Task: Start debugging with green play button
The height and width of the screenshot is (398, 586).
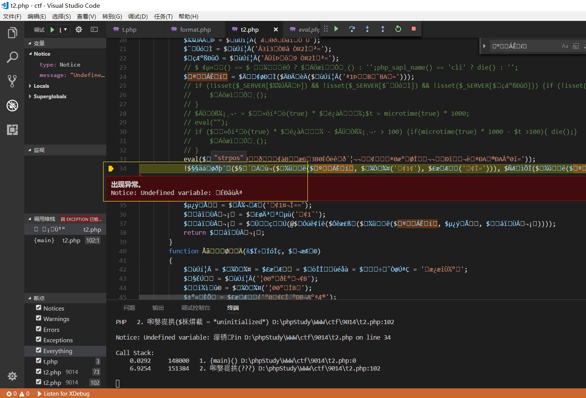Action: pos(53,30)
